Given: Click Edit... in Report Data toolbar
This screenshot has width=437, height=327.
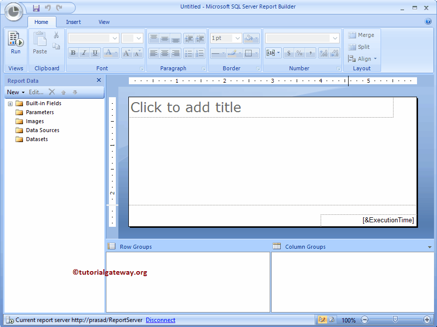Looking at the screenshot, I should coord(36,92).
